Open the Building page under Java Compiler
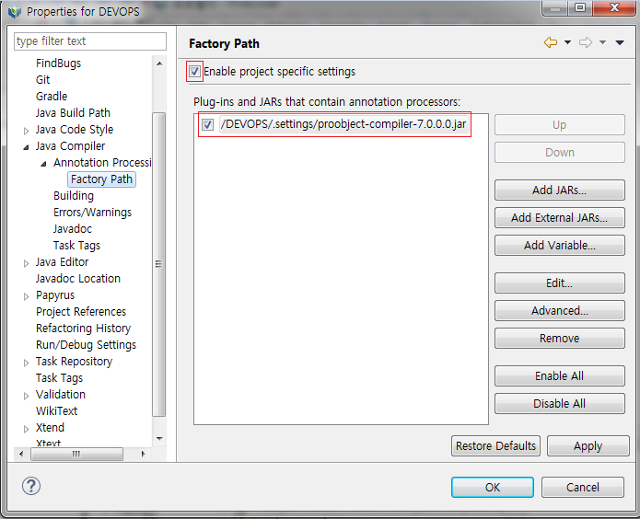640x519 pixels. click(74, 196)
